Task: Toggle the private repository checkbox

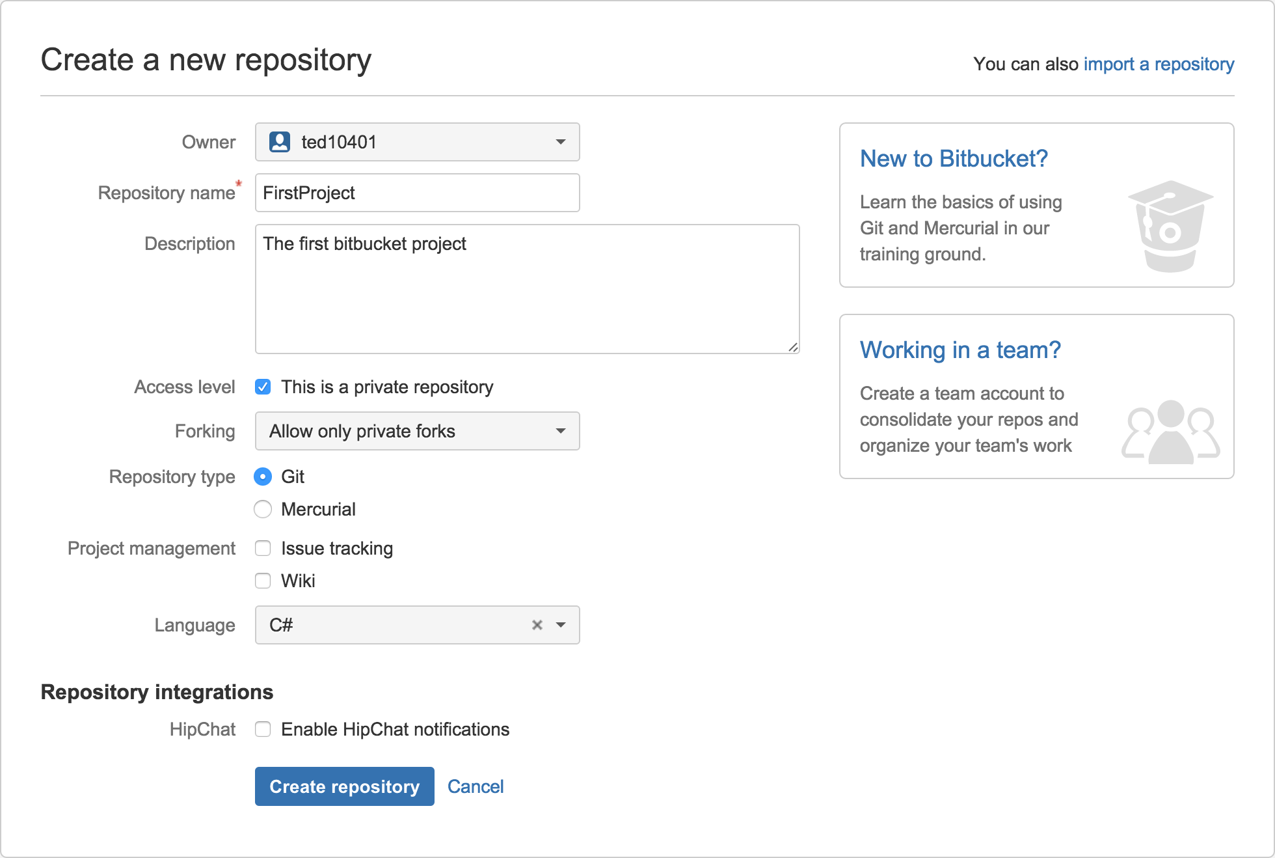Action: coord(264,386)
